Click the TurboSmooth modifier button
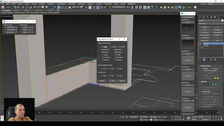Screen dimensions: 224x126 tap(217, 33)
